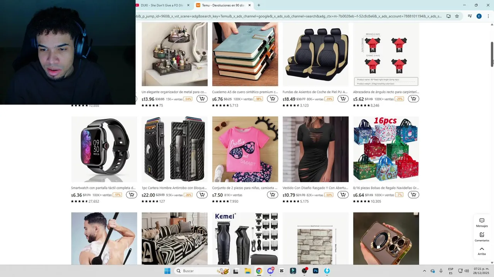Screen dimensions: 494x277
Task: Open the Kemei hair clipper product image
Action: tap(245, 239)
